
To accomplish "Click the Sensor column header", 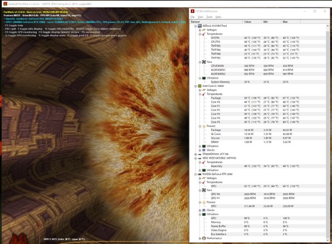I will (x=216, y=22).
